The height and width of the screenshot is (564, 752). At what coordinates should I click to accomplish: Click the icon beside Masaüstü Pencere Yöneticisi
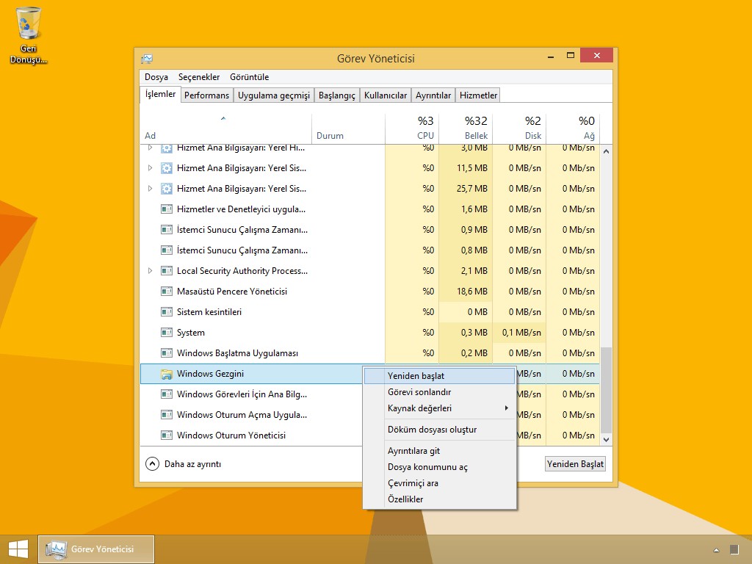167,292
